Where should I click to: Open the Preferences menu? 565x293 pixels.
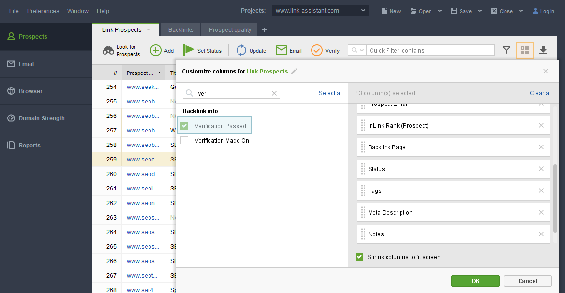43,11
